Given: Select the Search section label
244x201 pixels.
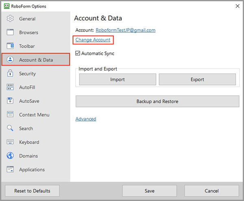Looking at the screenshot, I should coord(26,128).
